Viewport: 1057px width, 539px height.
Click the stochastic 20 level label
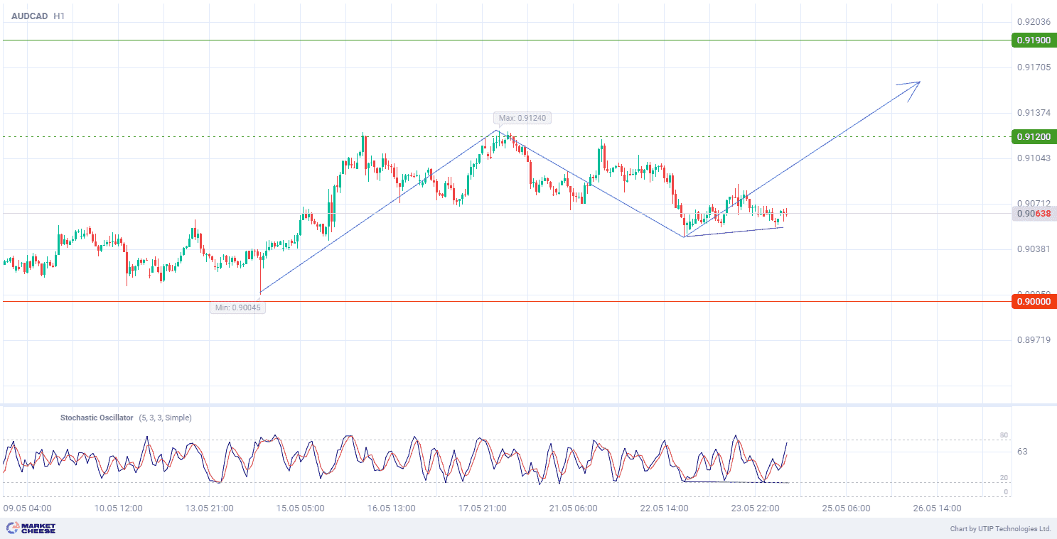(1004, 478)
